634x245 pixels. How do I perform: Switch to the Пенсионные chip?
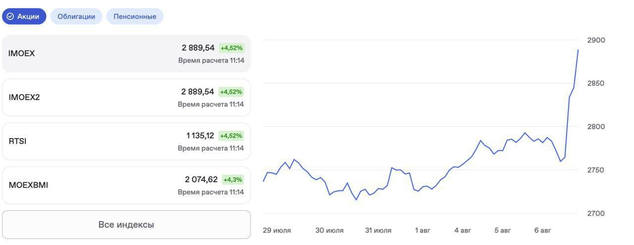click(135, 16)
